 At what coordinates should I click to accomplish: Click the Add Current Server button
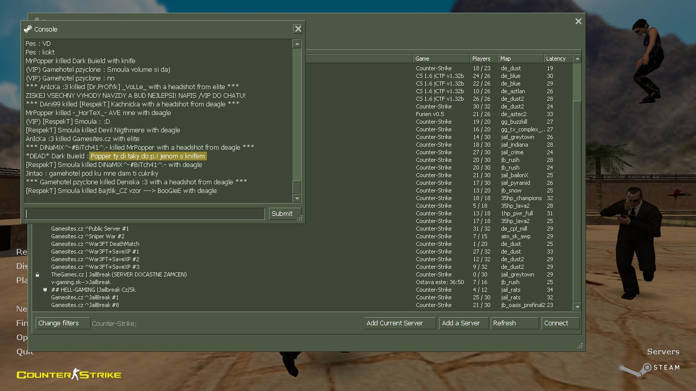400,323
